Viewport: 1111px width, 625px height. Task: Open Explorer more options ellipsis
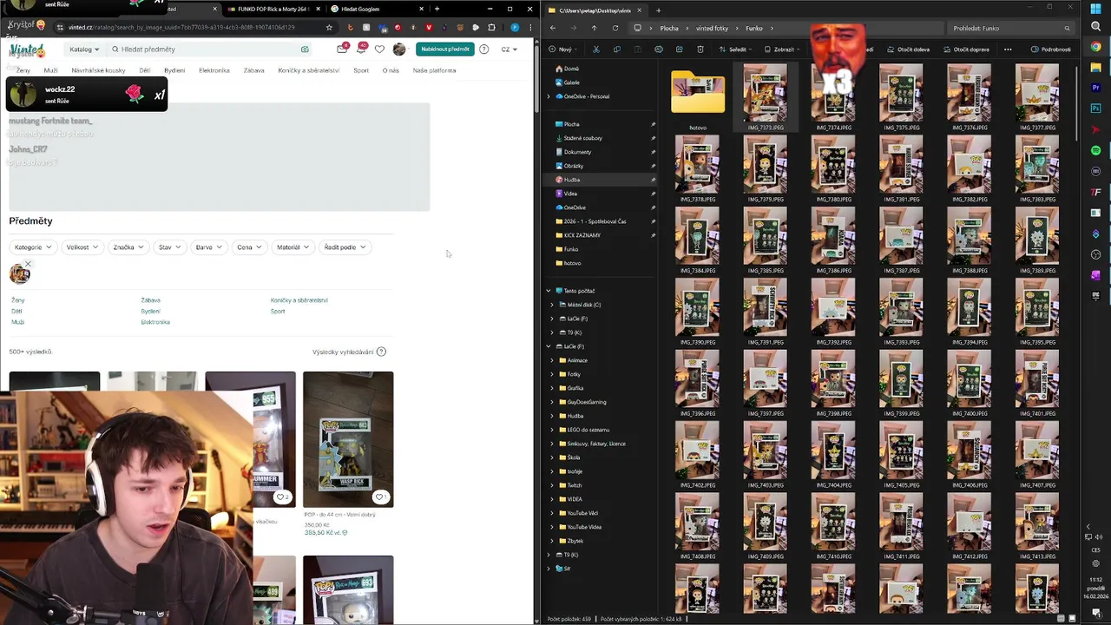point(1008,49)
